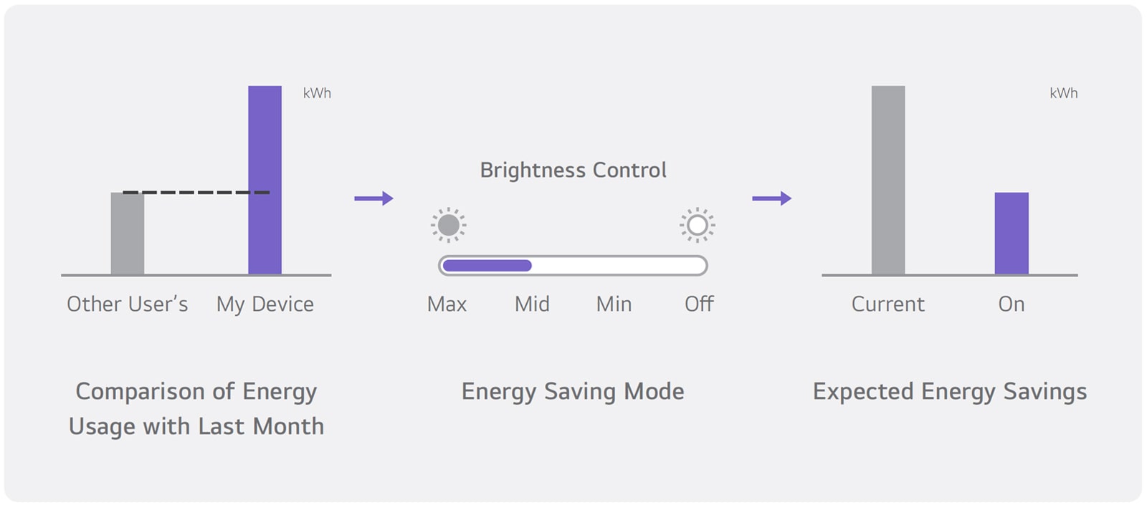Click the purple arrow after the usage chart

373,198
